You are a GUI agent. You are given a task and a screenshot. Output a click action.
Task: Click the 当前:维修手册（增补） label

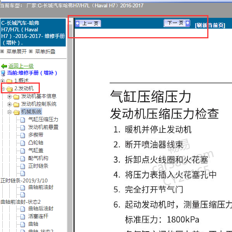(32, 73)
